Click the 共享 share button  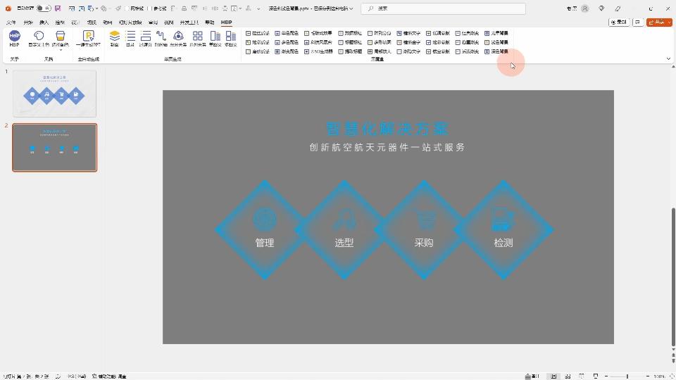[x=656, y=23]
